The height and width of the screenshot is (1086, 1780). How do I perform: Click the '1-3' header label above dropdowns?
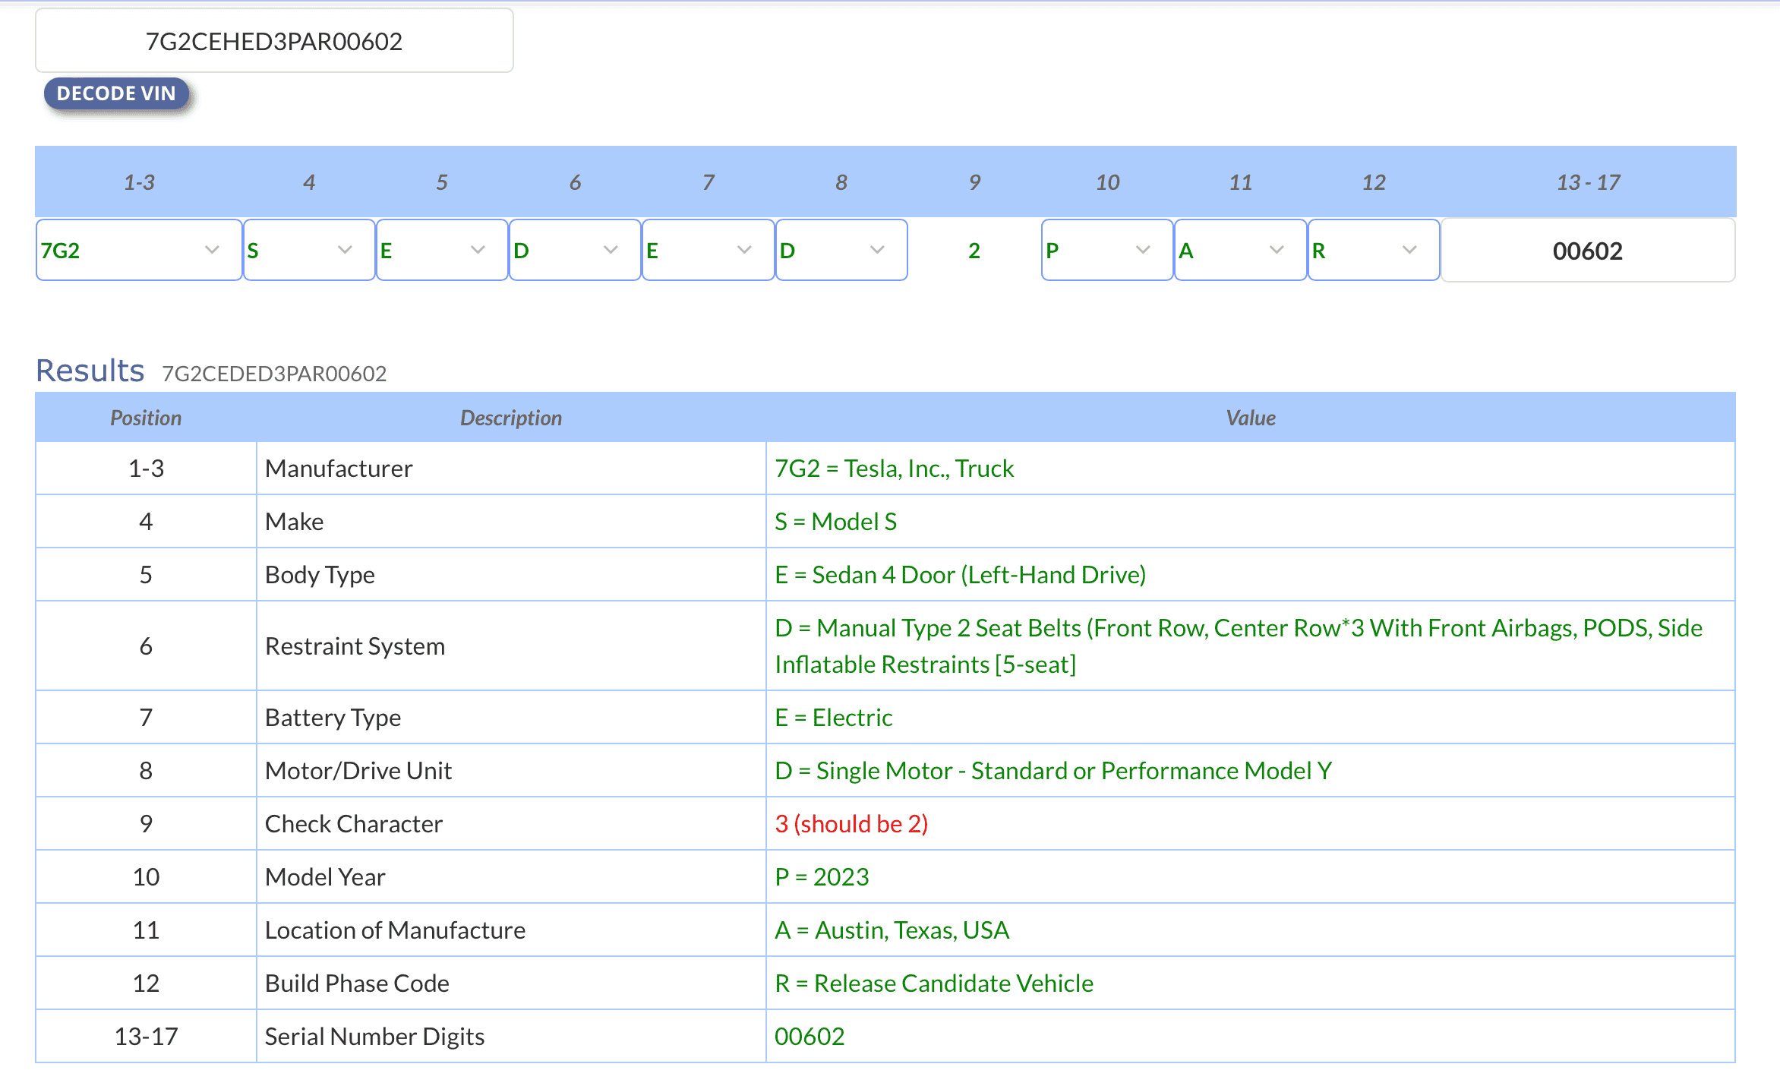click(139, 182)
